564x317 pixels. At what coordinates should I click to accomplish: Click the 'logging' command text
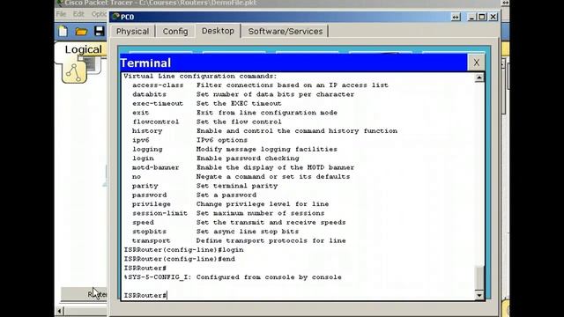click(147, 149)
